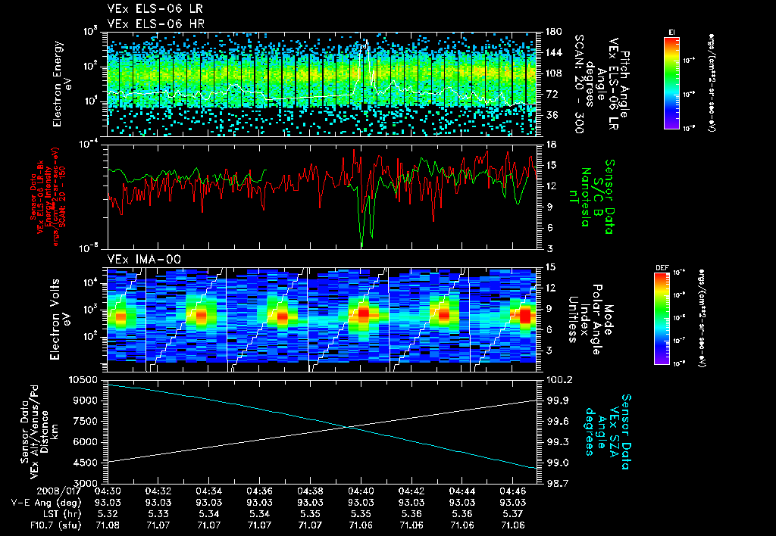This screenshot has height=536, width=776.
Task: Click the El spectrogram color bar
Action: click(x=671, y=83)
